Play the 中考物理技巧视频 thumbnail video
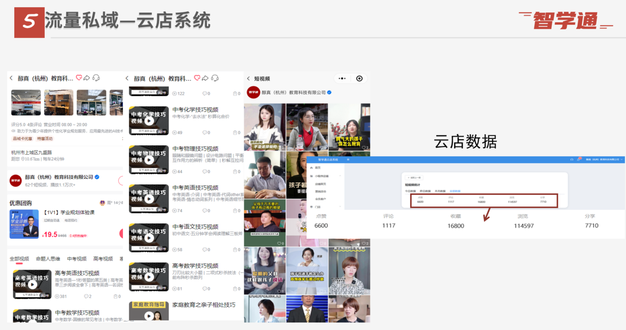This screenshot has width=626, height=330. (x=149, y=160)
